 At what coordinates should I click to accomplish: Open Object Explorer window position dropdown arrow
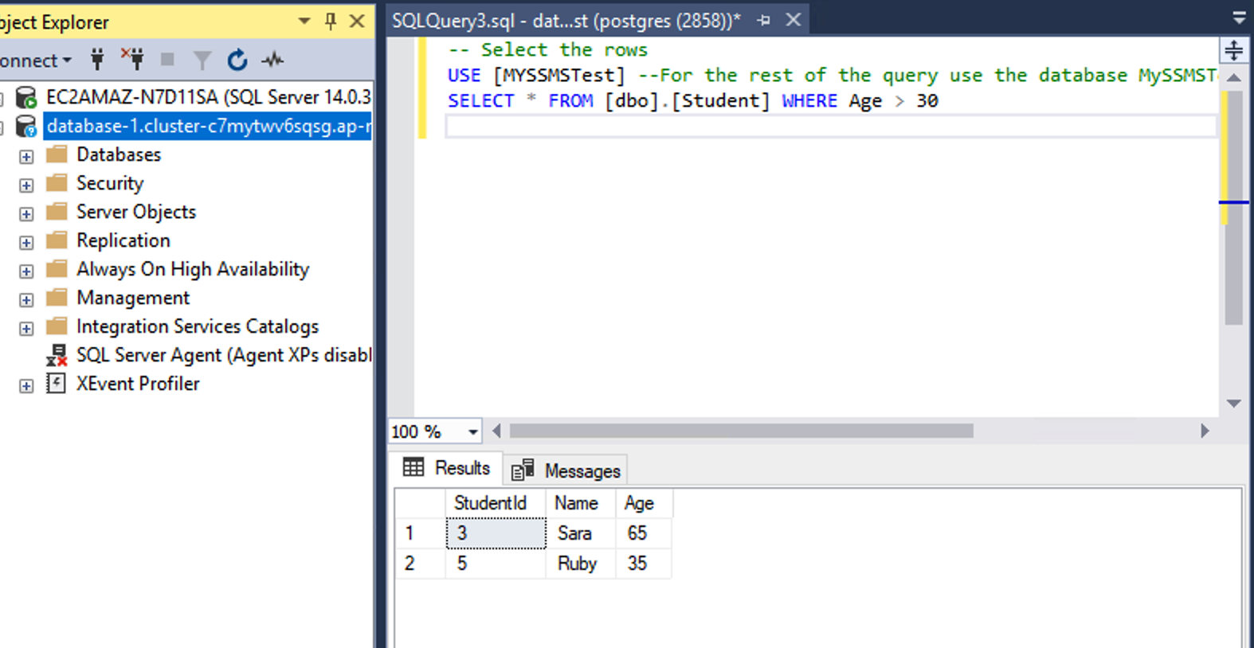[x=304, y=21]
